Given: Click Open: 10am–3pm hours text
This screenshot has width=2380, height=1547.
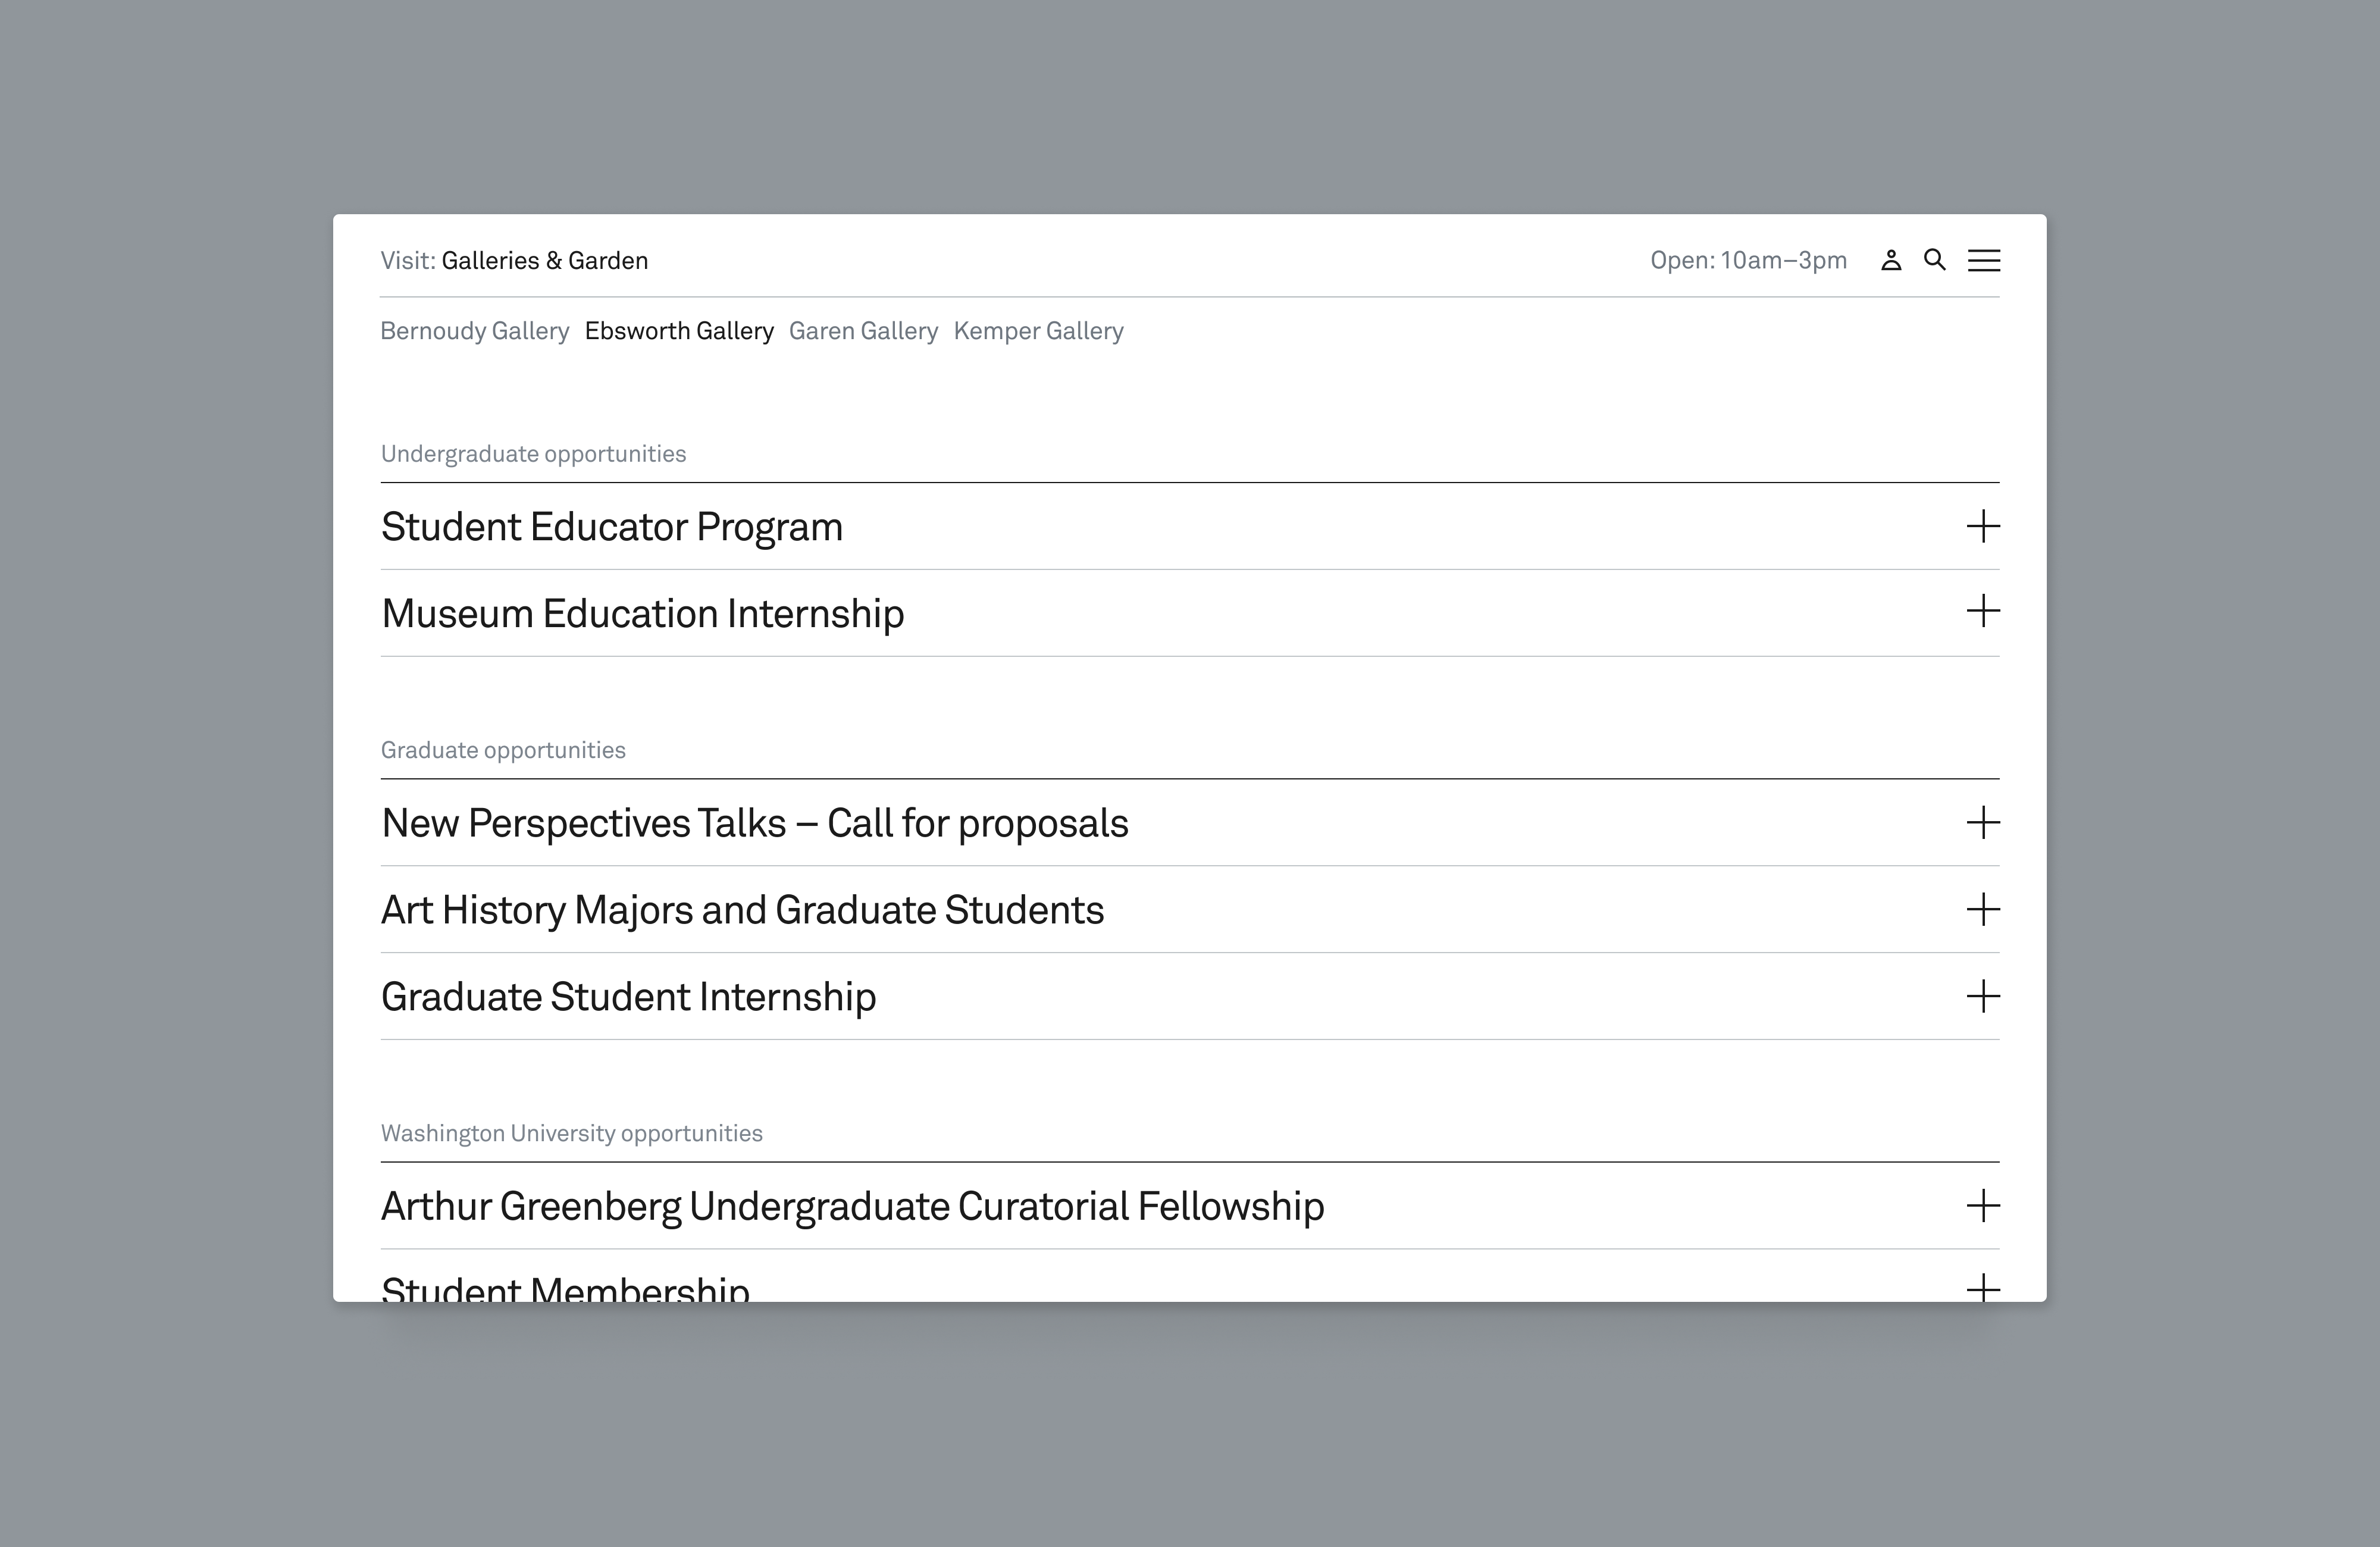Looking at the screenshot, I should coord(1748,260).
